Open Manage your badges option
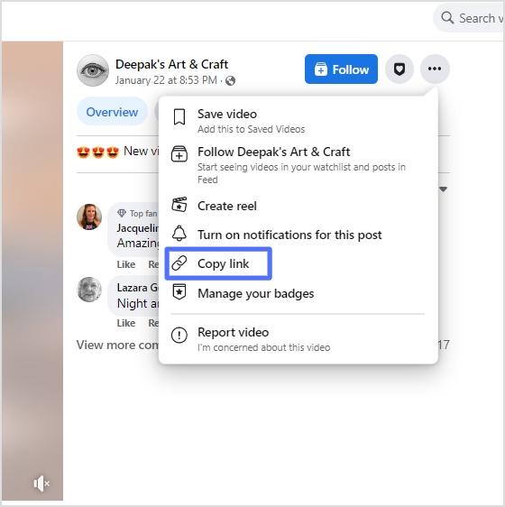The height and width of the screenshot is (507, 505). (x=298, y=293)
